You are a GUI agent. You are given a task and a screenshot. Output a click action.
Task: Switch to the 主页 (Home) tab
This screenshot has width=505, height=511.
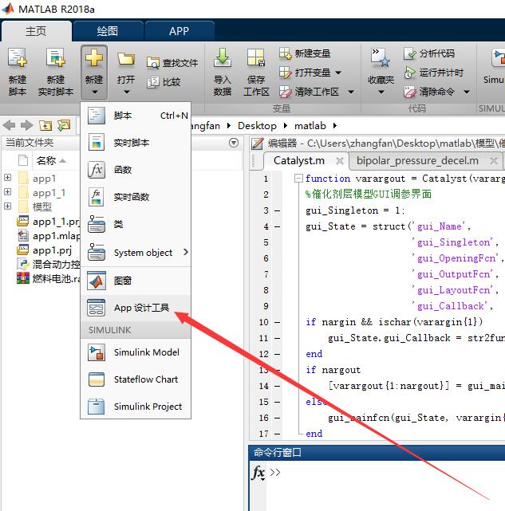coord(36,31)
